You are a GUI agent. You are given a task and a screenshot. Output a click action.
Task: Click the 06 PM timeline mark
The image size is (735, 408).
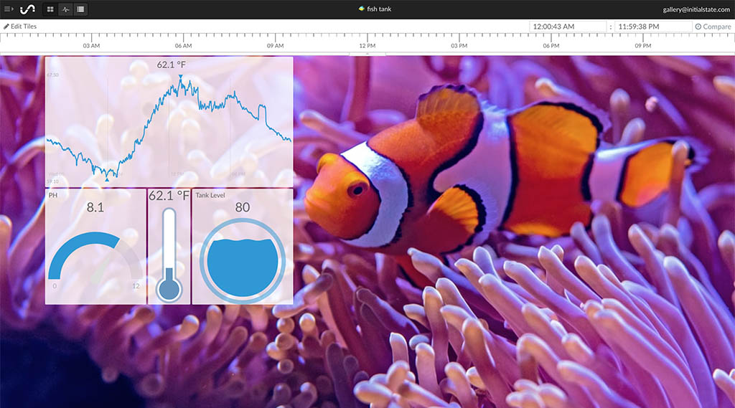click(x=551, y=45)
